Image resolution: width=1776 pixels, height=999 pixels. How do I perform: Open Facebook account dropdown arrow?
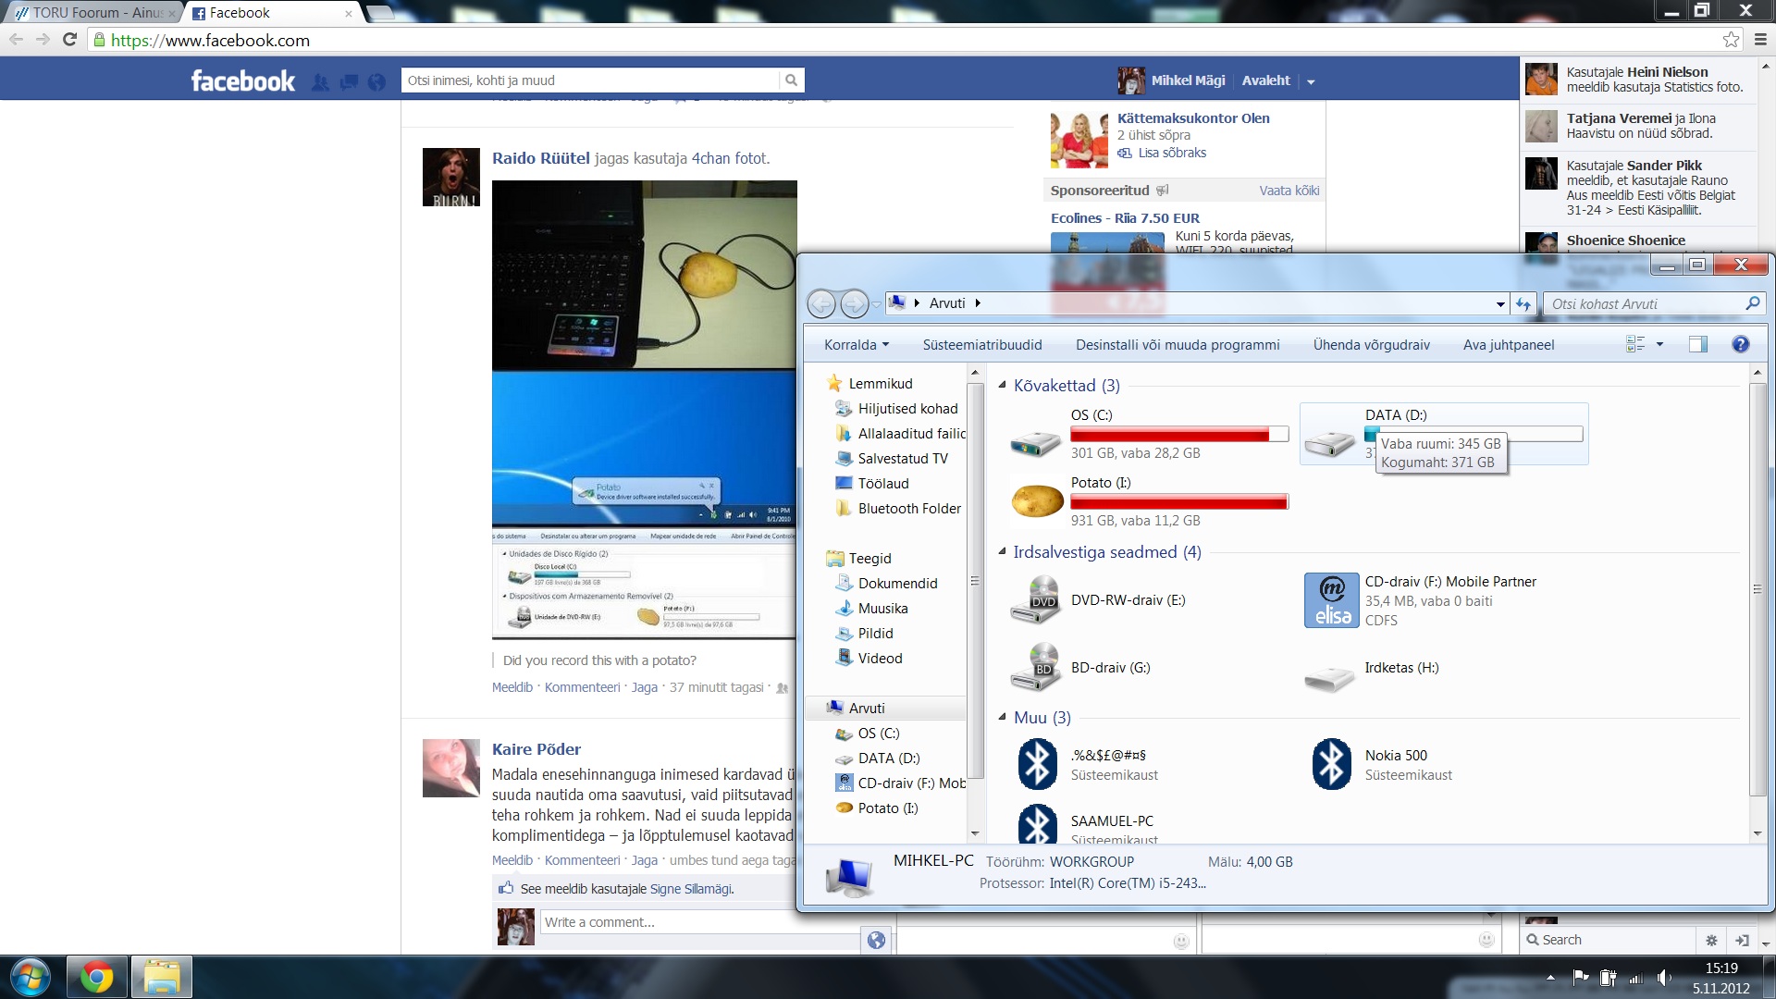(x=1310, y=81)
